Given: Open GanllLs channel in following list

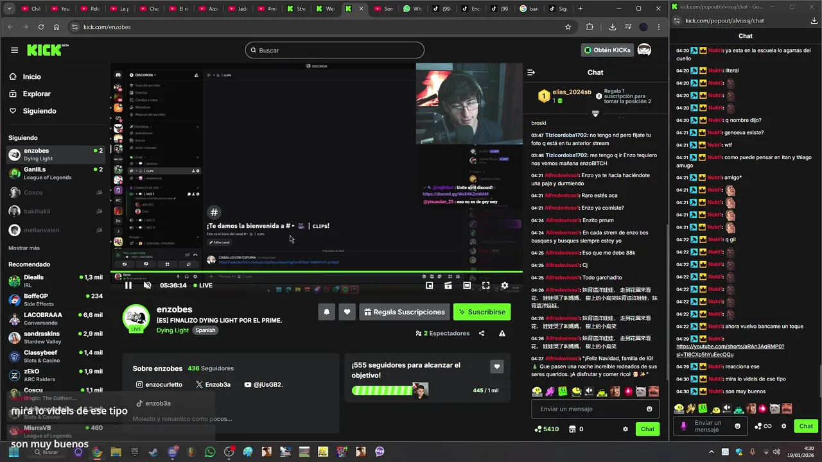Looking at the screenshot, I should (55, 173).
